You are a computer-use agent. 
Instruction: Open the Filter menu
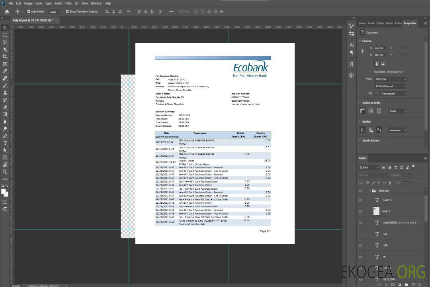(x=68, y=3)
